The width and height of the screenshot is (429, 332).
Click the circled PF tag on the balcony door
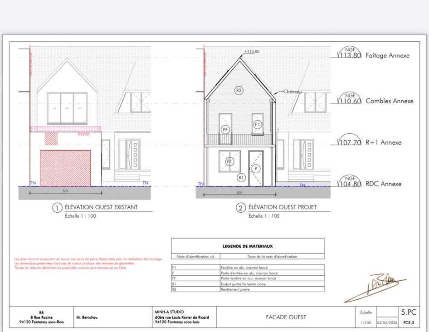(225, 130)
